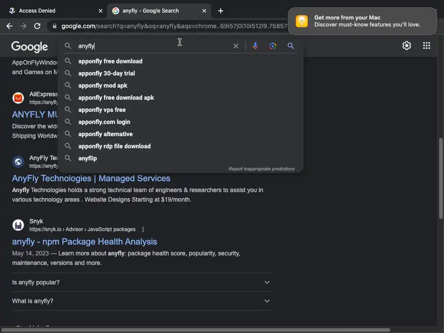The image size is (444, 333).
Task: Expand the Is anyfly popular question
Action: (142, 282)
